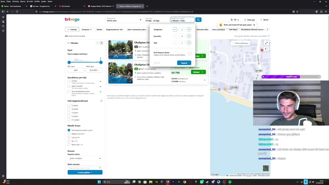Open the first hotel's pool photo
This screenshot has width=329, height=185.
pyautogui.click(x=120, y=50)
